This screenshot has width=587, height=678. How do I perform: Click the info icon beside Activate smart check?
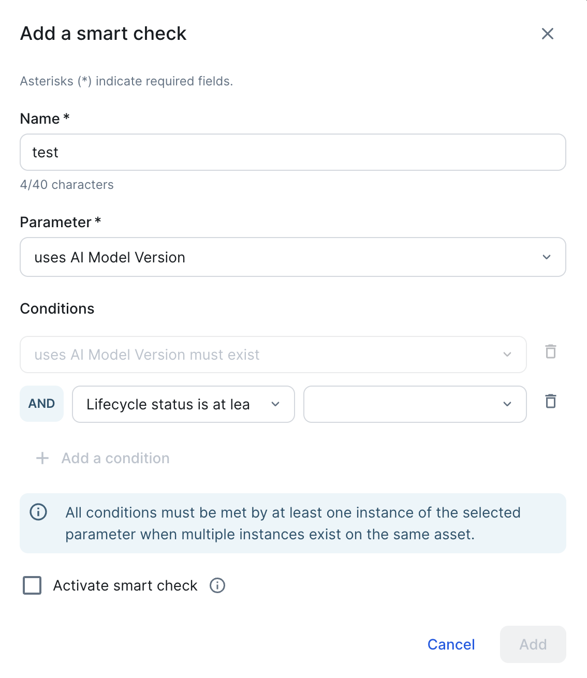pyautogui.click(x=217, y=585)
